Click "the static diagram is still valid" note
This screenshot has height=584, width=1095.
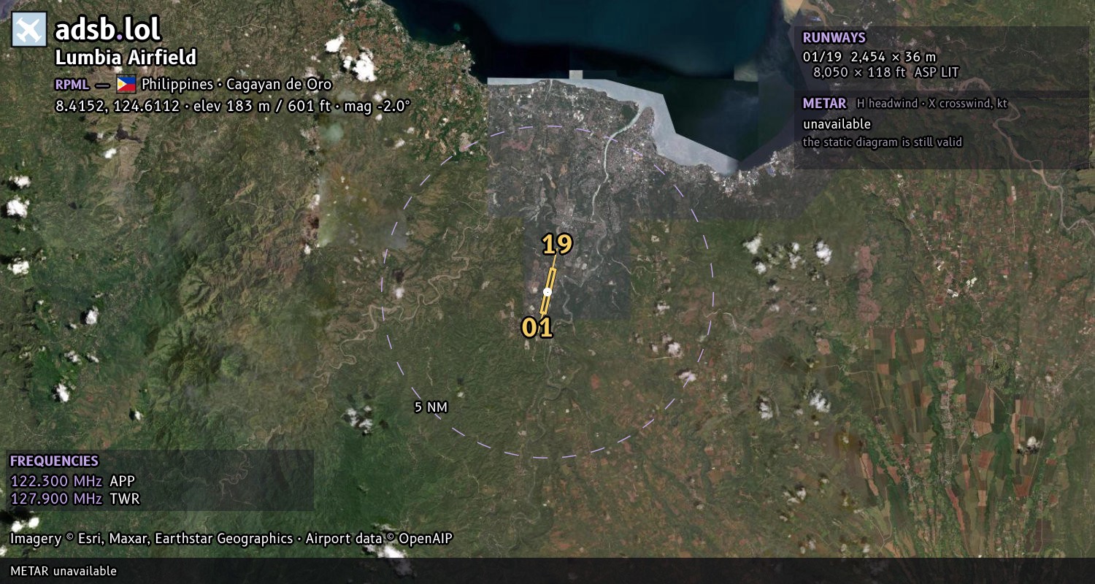point(883,142)
